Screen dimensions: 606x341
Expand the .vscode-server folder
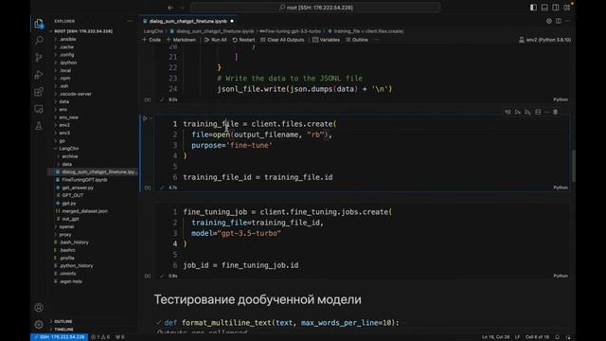[x=76, y=94]
